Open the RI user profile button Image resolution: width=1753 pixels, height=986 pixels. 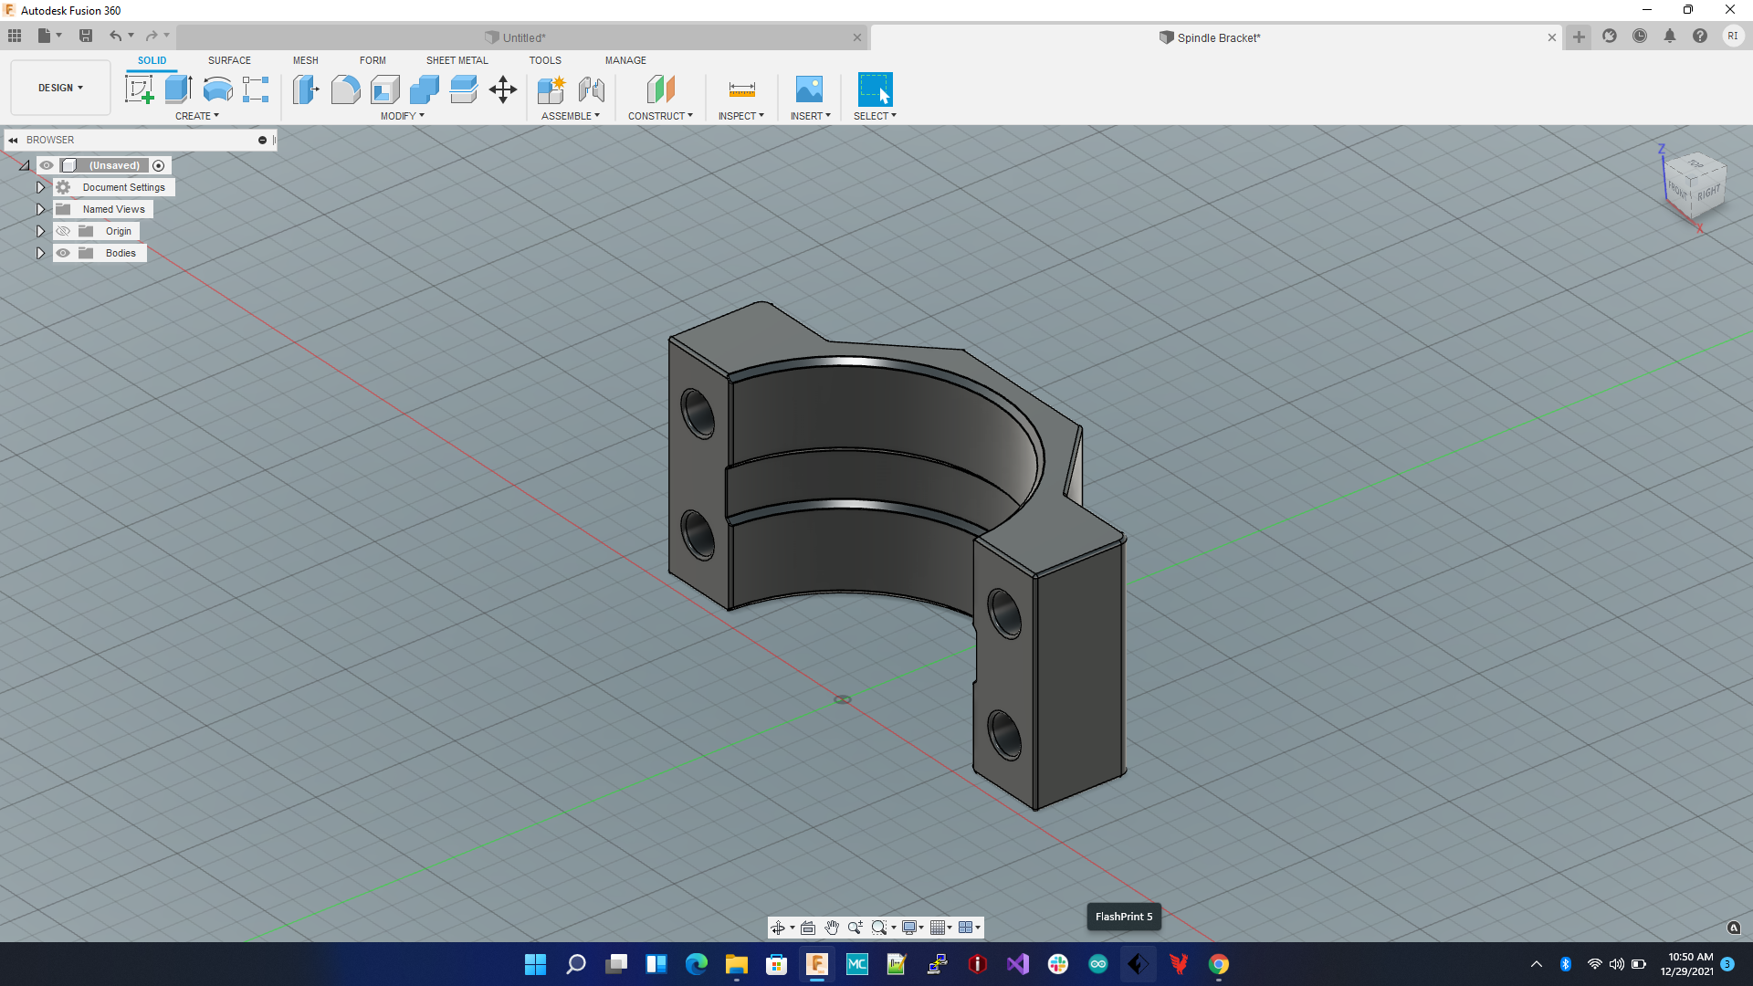1732,37
